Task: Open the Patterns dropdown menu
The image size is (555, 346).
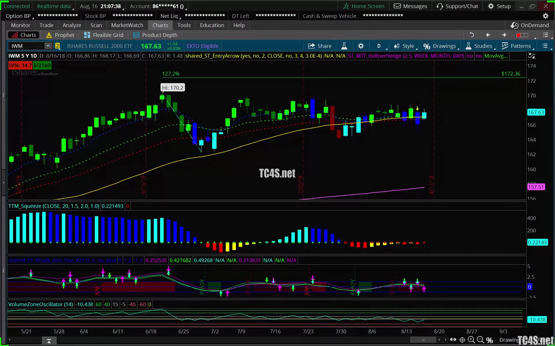Action: tap(517, 46)
